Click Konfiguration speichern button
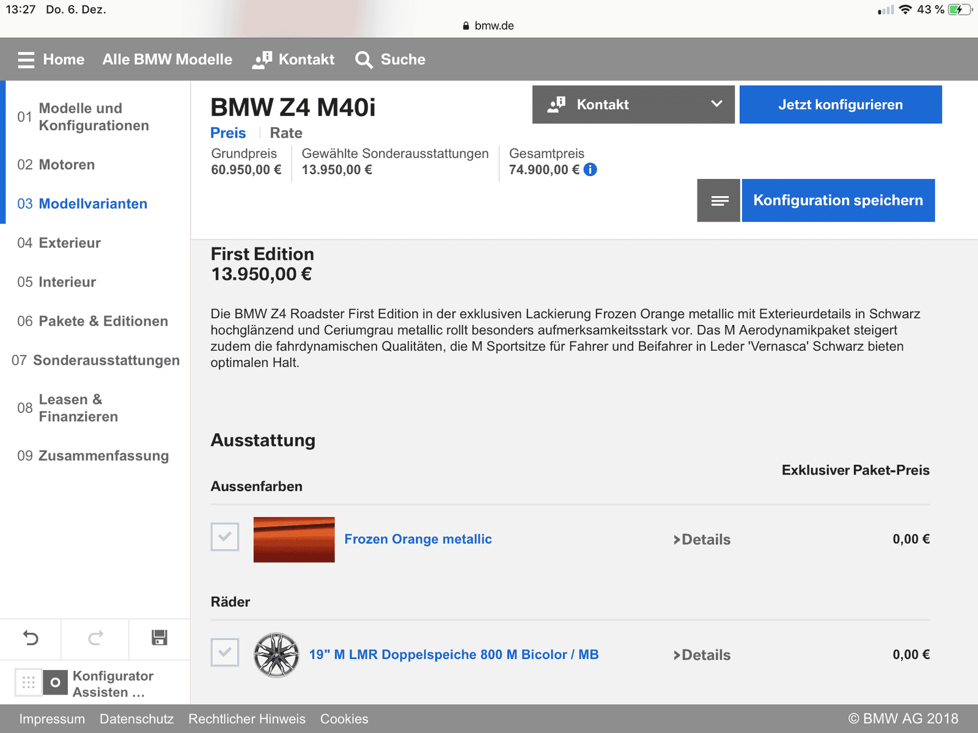This screenshot has width=978, height=733. [x=838, y=200]
